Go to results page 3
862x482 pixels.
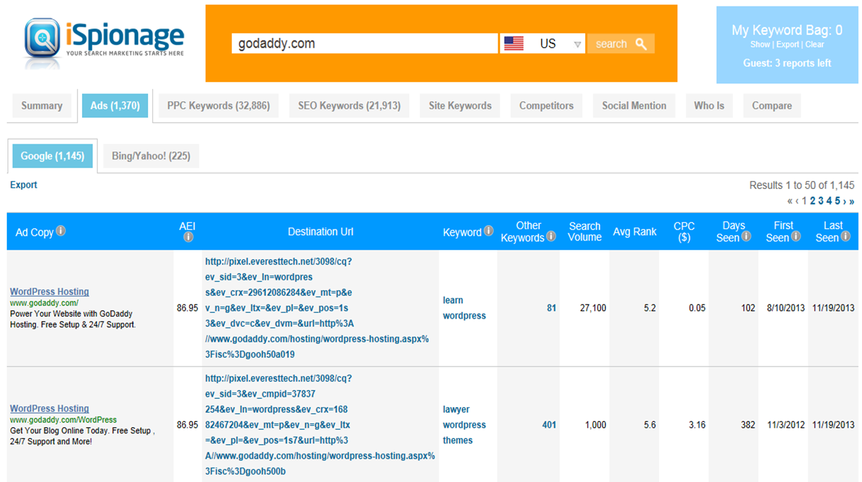[x=821, y=201]
